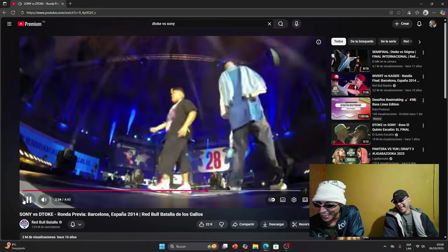Open Microsoft Store from the taskbar
The height and width of the screenshot is (252, 448).
(x=276, y=246)
